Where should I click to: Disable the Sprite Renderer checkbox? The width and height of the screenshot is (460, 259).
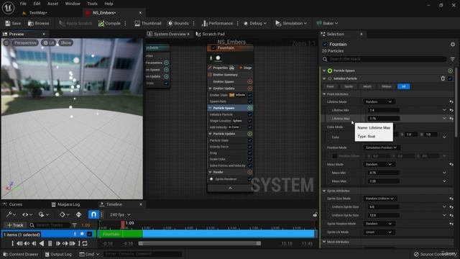click(x=249, y=179)
